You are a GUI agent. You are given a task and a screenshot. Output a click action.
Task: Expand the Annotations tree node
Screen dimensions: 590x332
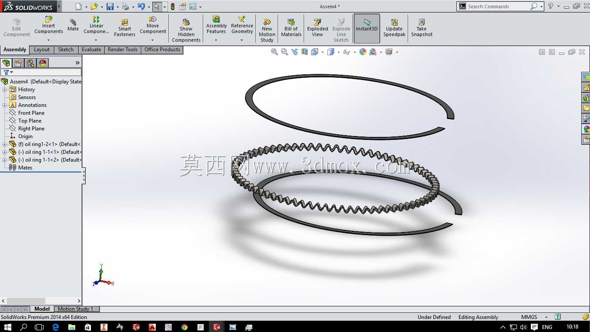pos(5,105)
